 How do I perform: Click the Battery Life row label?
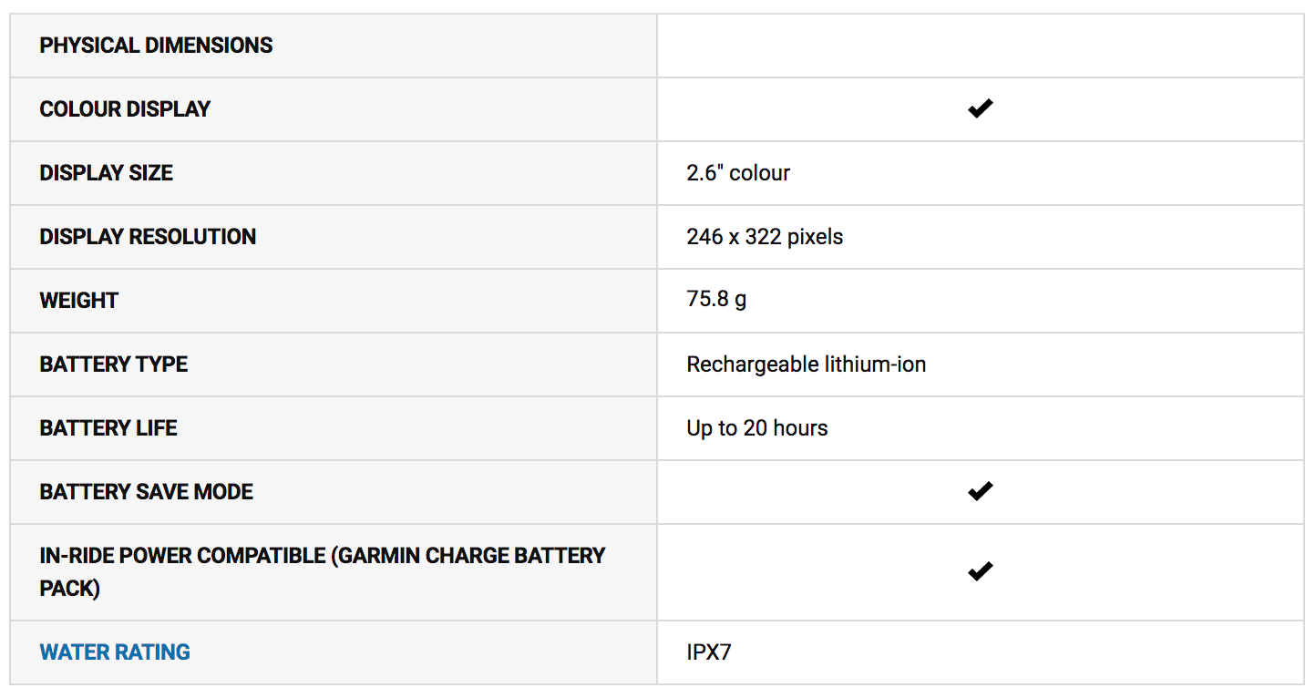pyautogui.click(x=108, y=428)
